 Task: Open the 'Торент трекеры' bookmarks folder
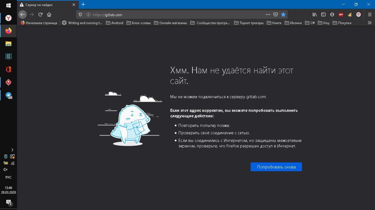[249, 23]
